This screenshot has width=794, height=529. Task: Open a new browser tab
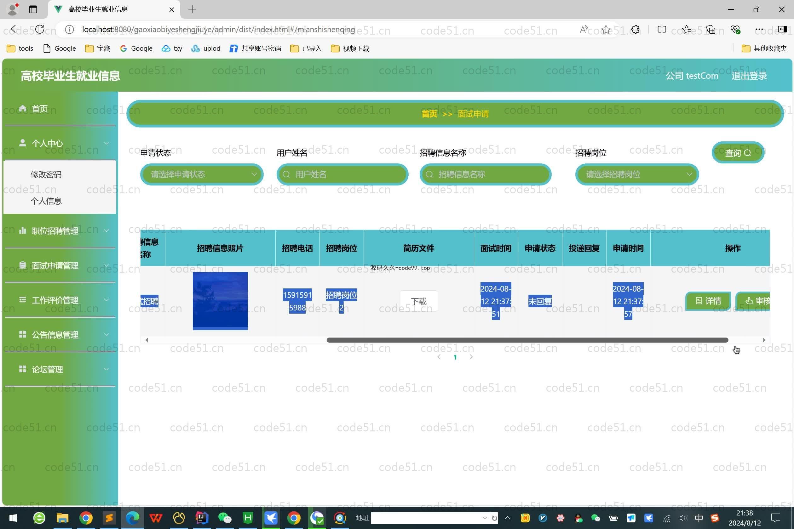point(192,9)
